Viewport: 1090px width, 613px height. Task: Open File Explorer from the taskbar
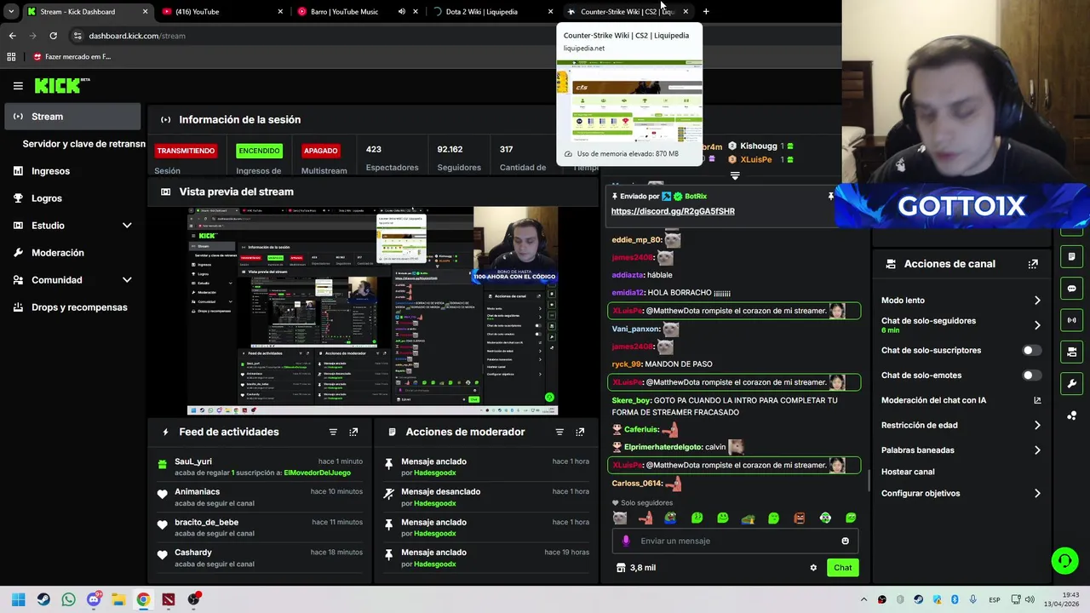click(118, 599)
